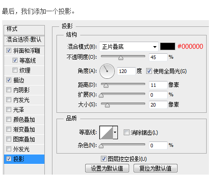Expand the 等高线 contour picker arrow
Image resolution: width=221 pixels, height=180 pixels.
(x=115, y=133)
